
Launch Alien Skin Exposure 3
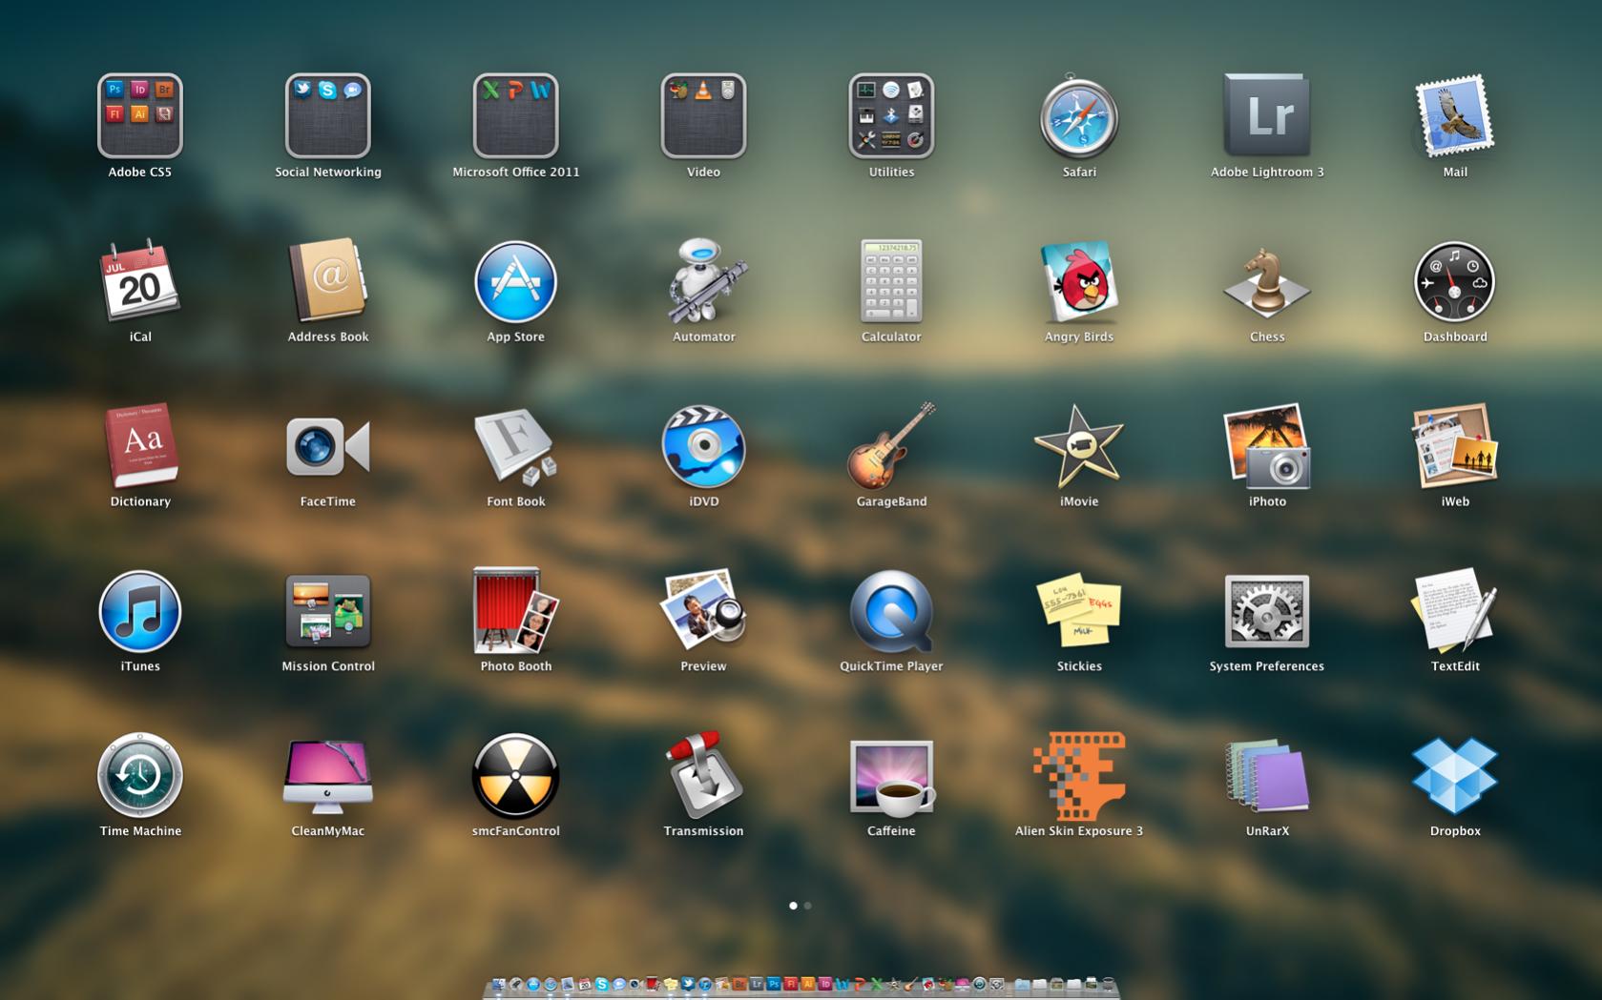pos(1079,776)
